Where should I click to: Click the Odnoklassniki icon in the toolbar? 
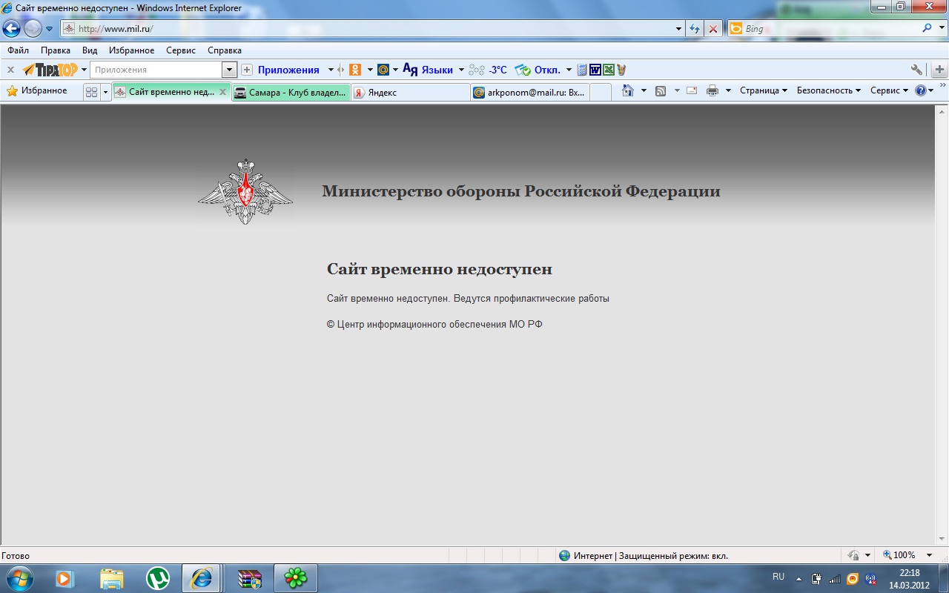(356, 70)
